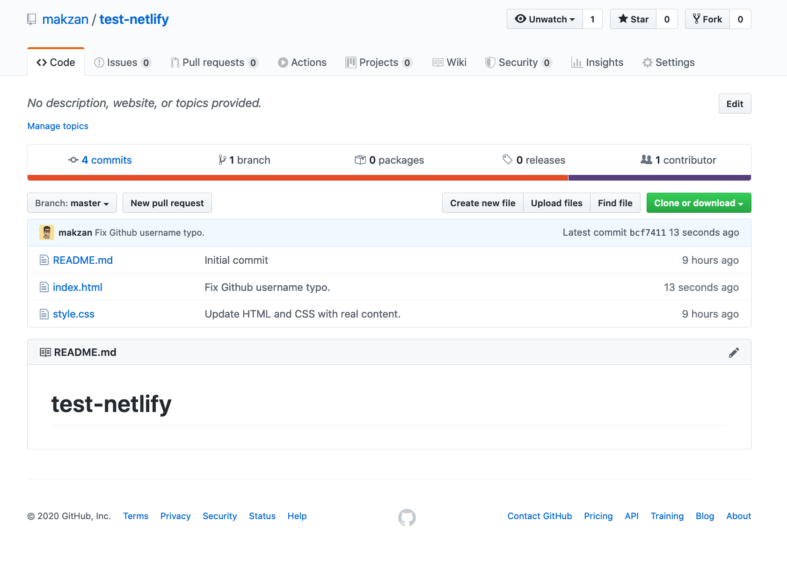Open Terms in footer

(x=136, y=516)
